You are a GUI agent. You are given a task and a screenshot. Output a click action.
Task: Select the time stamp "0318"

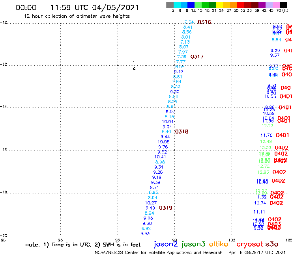point(182,132)
